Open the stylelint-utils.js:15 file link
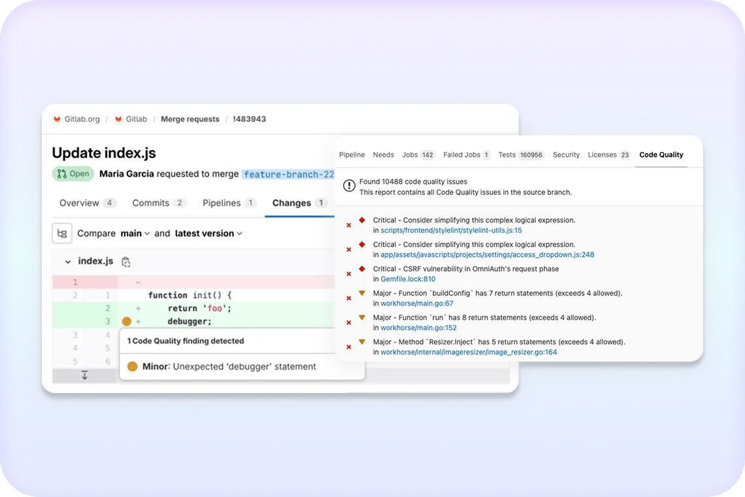The height and width of the screenshot is (497, 745). point(451,230)
